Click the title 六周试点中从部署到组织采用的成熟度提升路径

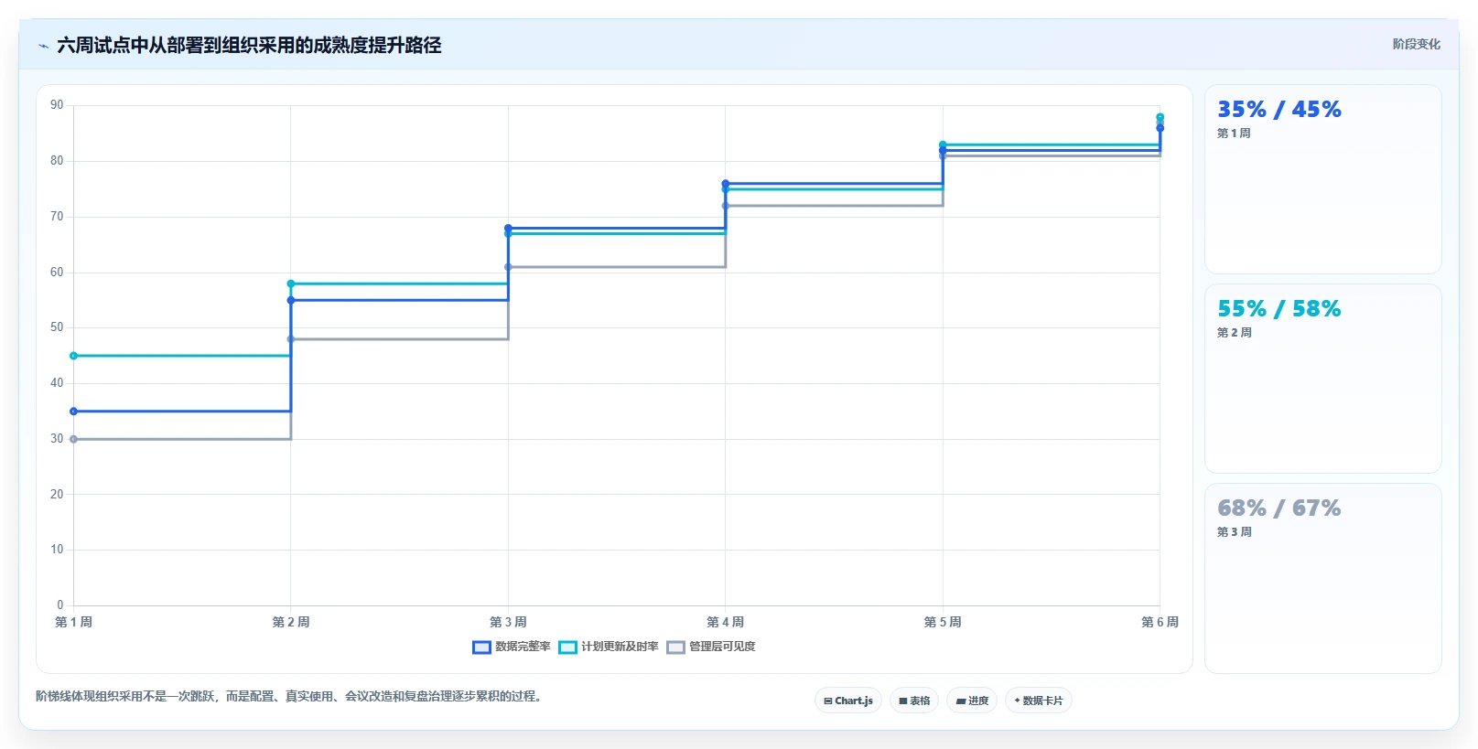click(x=249, y=45)
